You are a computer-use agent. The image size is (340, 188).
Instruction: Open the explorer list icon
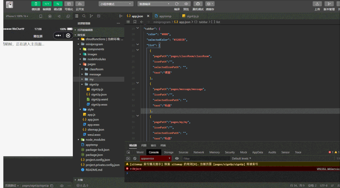(x=77, y=16)
